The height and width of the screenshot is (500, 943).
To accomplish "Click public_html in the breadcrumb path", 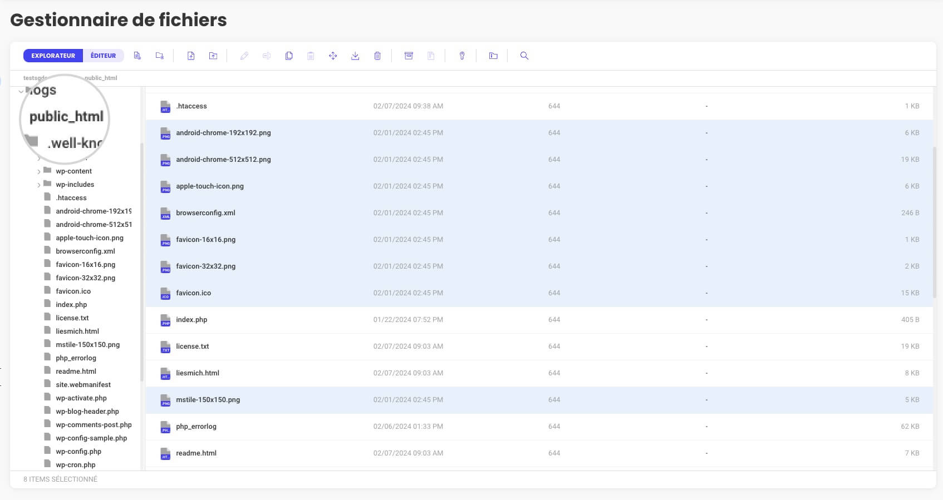I will coord(101,78).
